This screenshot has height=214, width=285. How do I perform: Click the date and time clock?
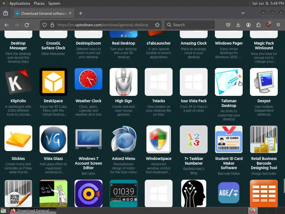pyautogui.click(x=268, y=3)
